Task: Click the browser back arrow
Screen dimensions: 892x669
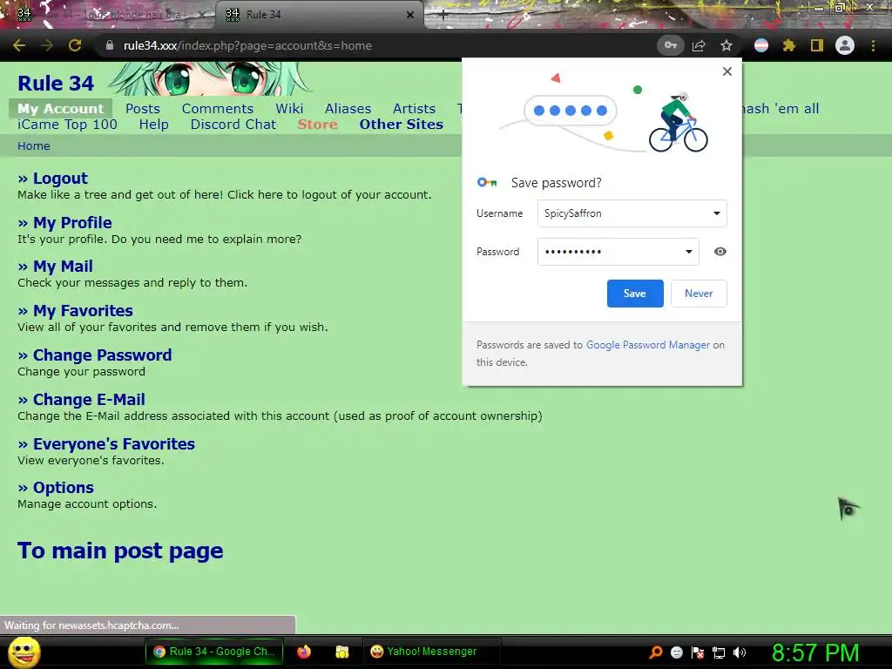Action: tap(19, 45)
